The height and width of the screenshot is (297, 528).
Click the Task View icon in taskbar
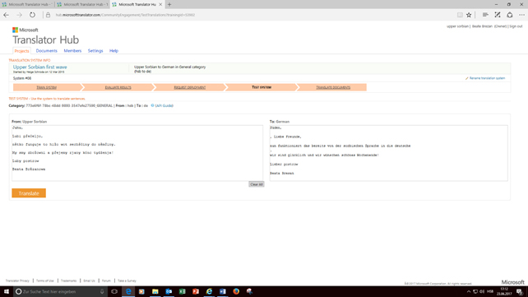[114, 291]
